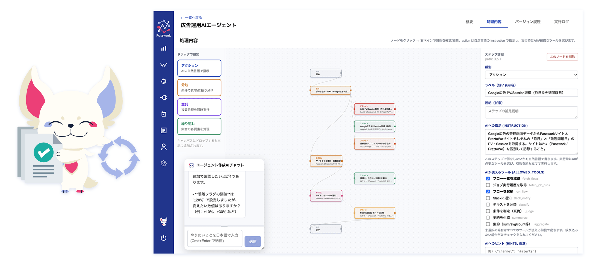Image resolution: width=590 pixels, height=262 pixels.
Task: Open the robot agent icon in sidebar
Action: pyautogui.click(x=164, y=81)
